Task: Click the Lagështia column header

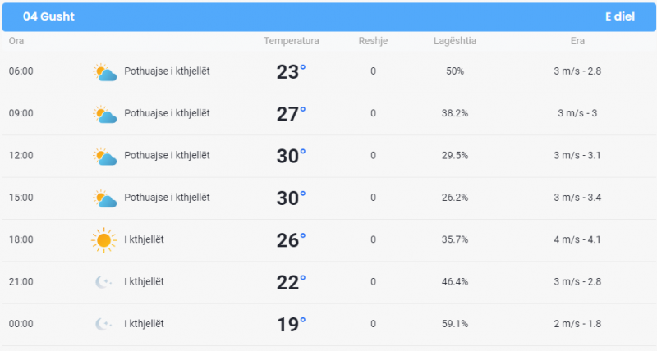Action: [x=455, y=41]
